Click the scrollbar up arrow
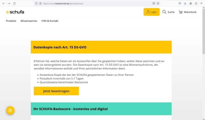The width and height of the screenshot is (205, 120). coord(204,8)
